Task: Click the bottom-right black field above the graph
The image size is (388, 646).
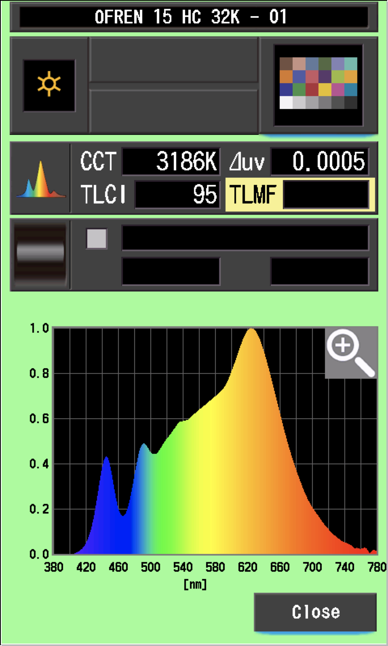Action: coord(319,271)
